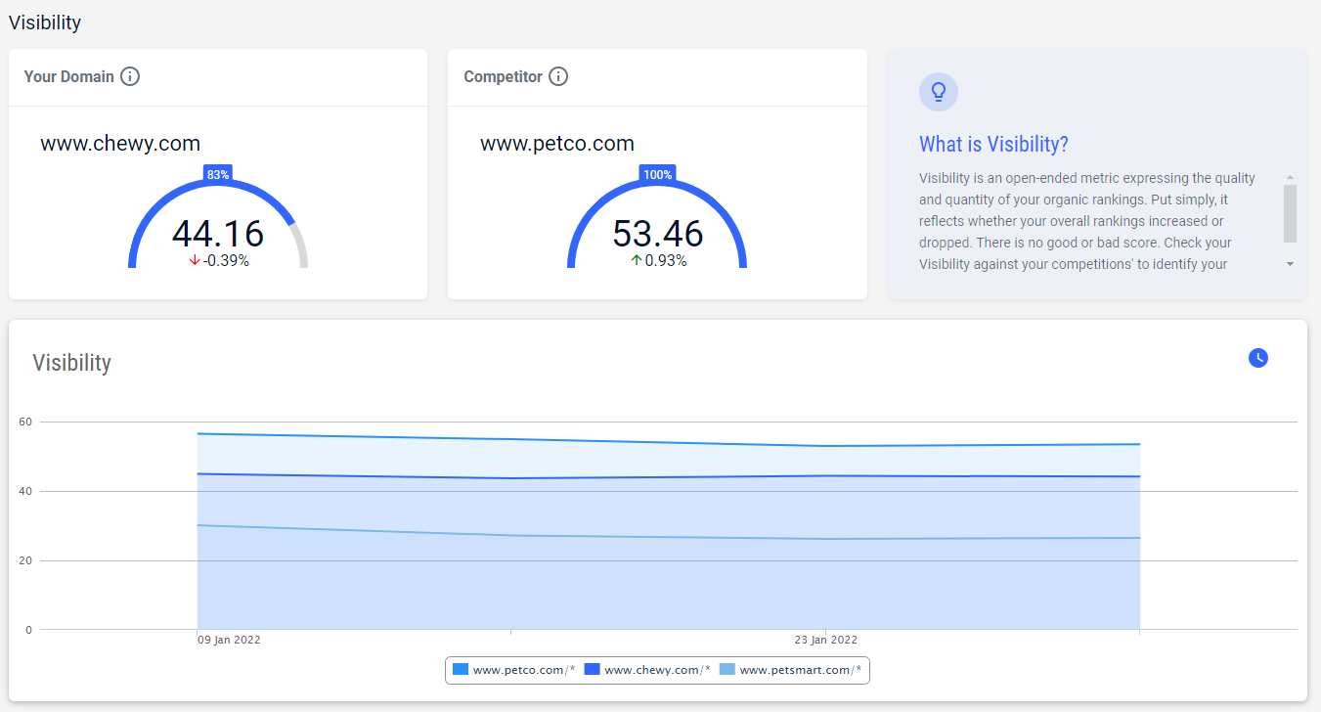
Task: Click the 100% badge on the petco gauge
Action: 657,174
